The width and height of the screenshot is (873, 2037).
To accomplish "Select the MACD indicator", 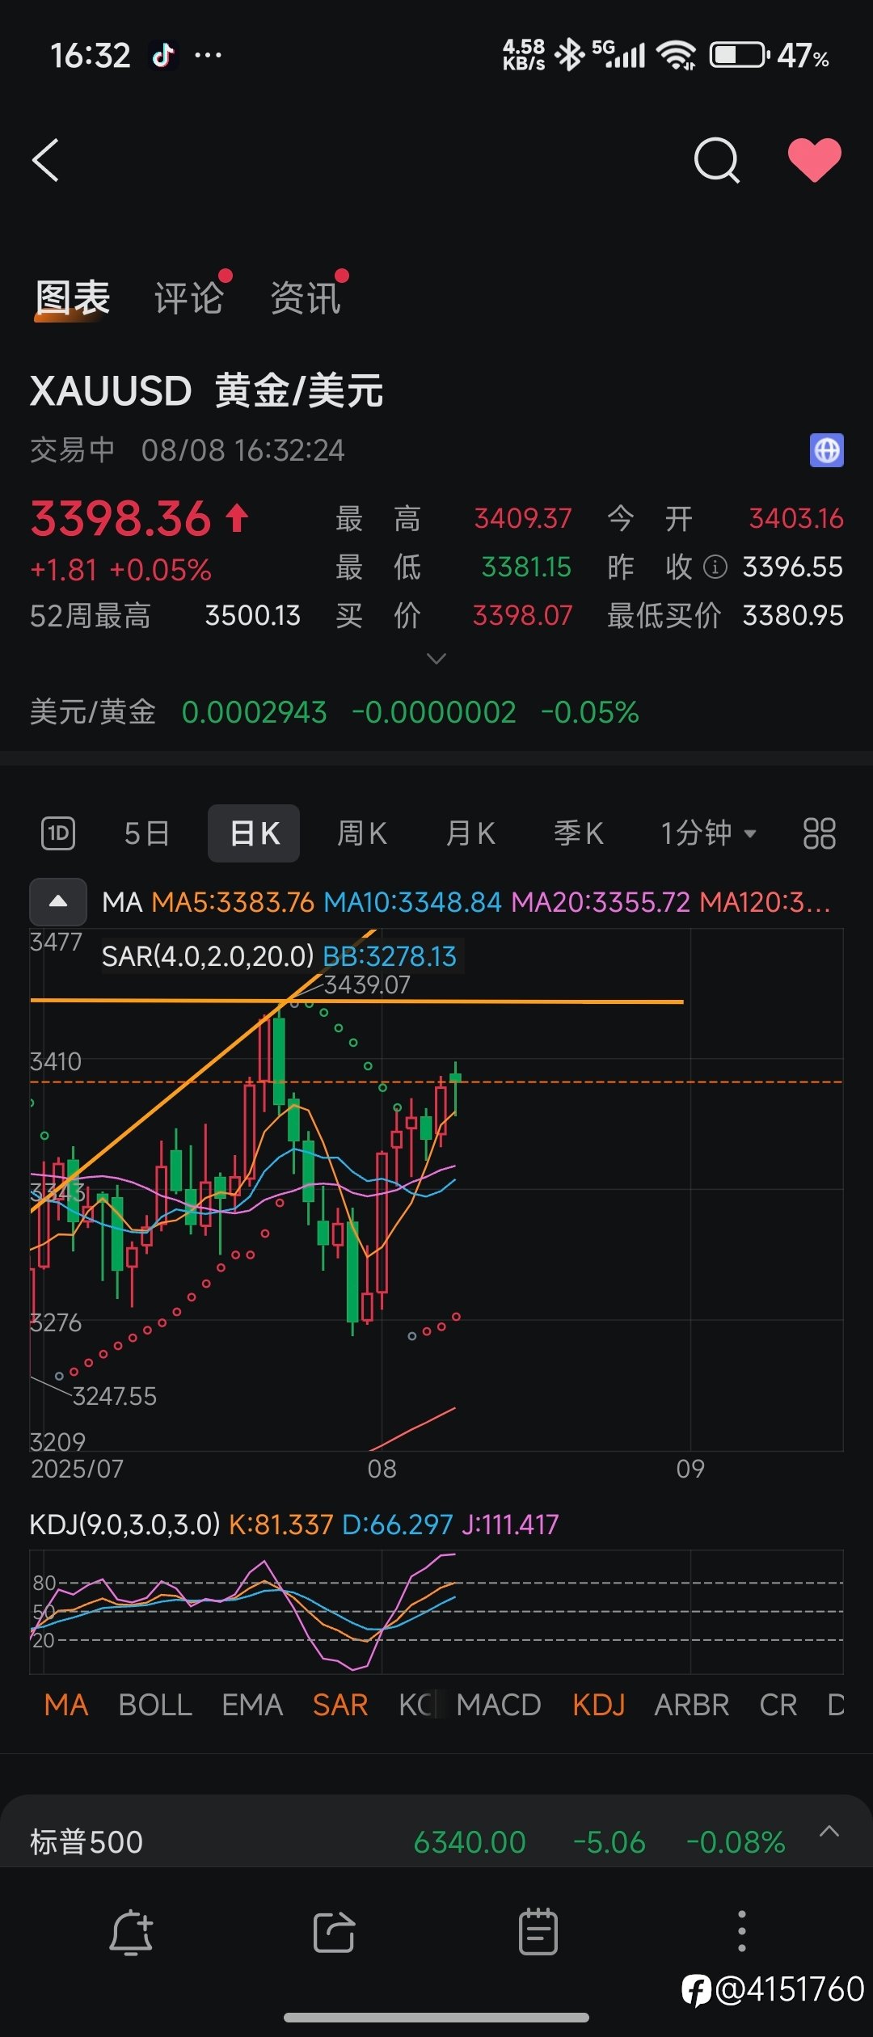I will click(x=499, y=1705).
